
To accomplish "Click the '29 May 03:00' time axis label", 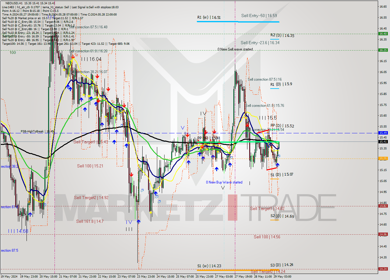I will (x=282, y=277).
